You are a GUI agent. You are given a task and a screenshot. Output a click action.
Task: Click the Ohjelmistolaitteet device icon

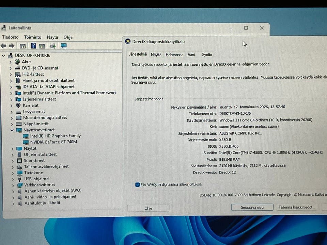click(19, 154)
